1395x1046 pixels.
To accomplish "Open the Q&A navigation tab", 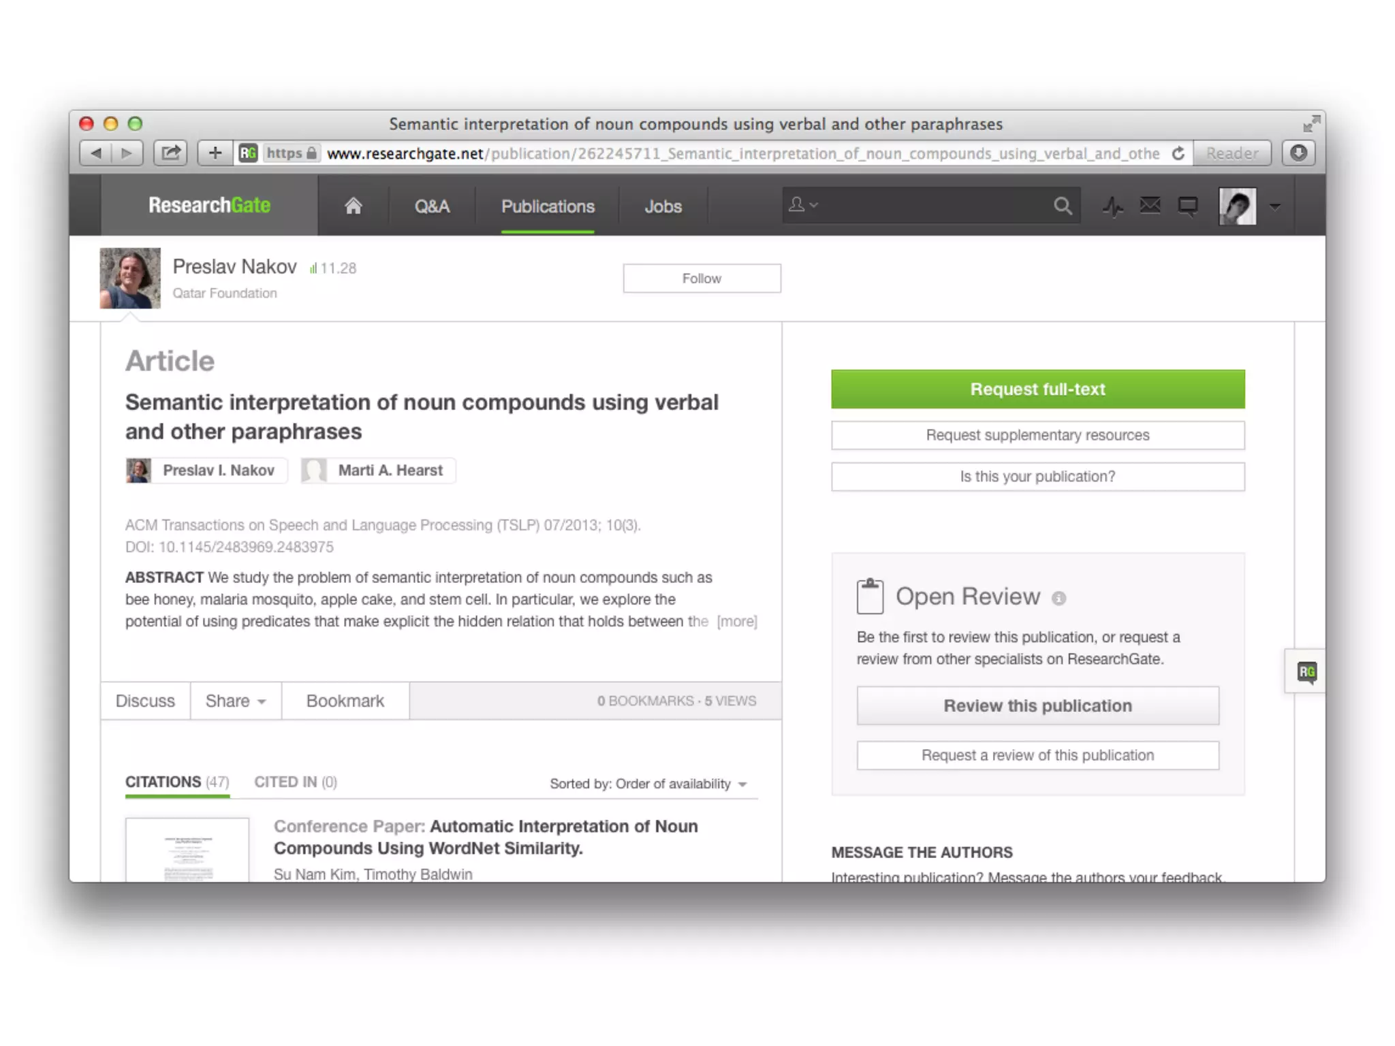I will (x=432, y=206).
